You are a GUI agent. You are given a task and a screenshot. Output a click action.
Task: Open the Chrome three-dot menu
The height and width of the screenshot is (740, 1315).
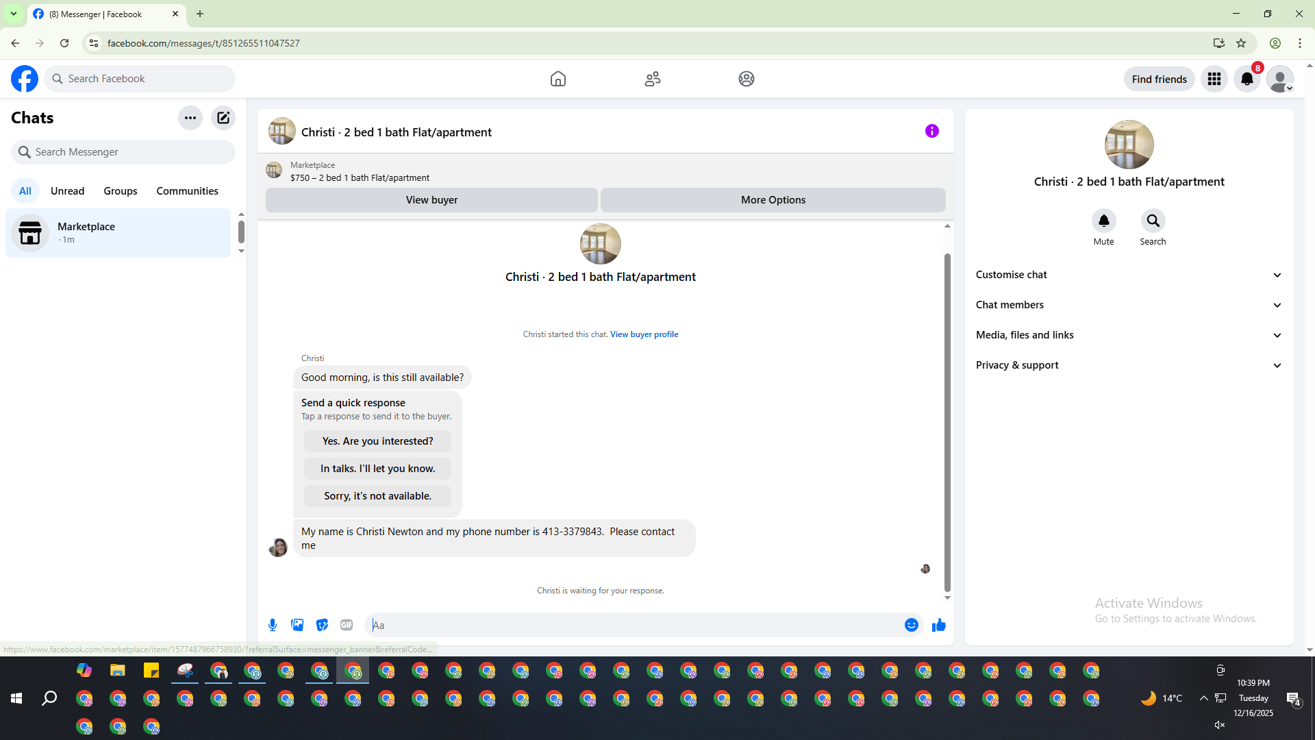click(1300, 43)
